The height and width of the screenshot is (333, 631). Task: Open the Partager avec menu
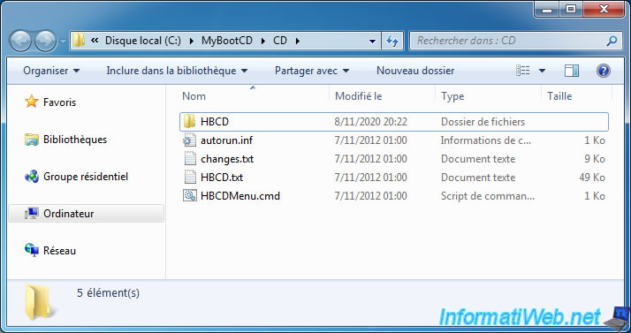pos(311,71)
